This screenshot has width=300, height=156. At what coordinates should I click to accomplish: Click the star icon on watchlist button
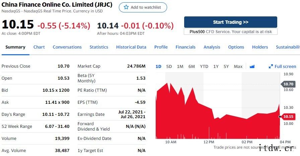click(x=126, y=7)
